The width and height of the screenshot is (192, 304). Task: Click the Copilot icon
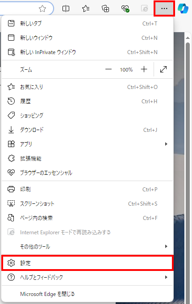[x=183, y=8]
